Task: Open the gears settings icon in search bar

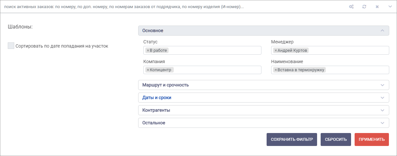Action: pyautogui.click(x=351, y=6)
